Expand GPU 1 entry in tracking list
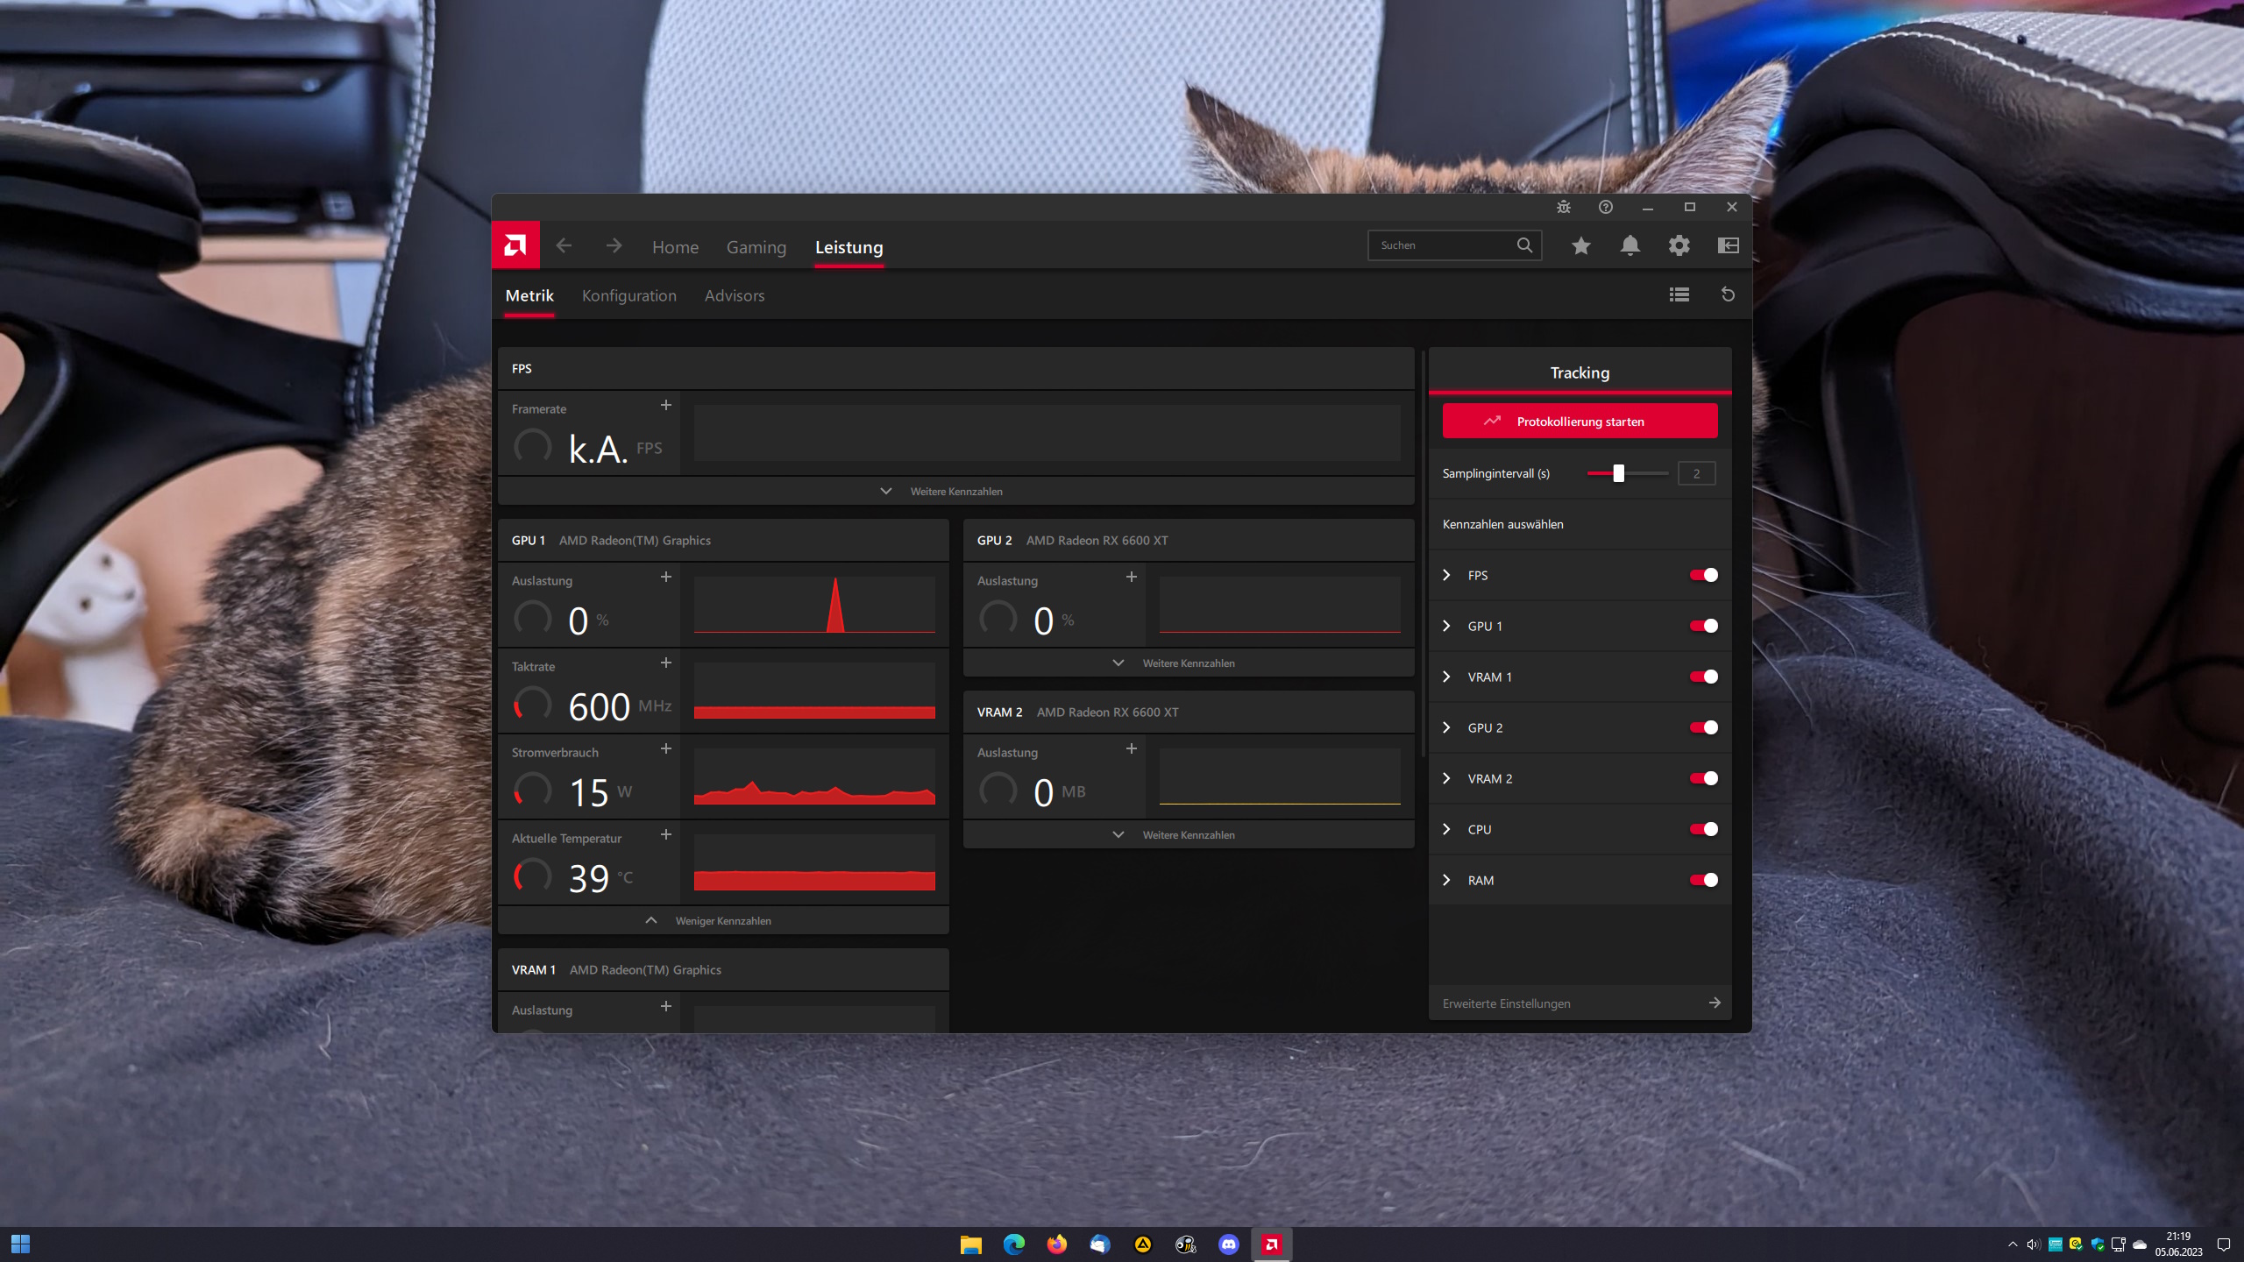 (x=1446, y=626)
